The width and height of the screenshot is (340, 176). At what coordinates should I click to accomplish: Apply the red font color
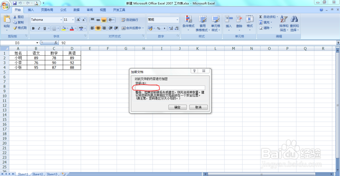pyautogui.click(x=72, y=28)
